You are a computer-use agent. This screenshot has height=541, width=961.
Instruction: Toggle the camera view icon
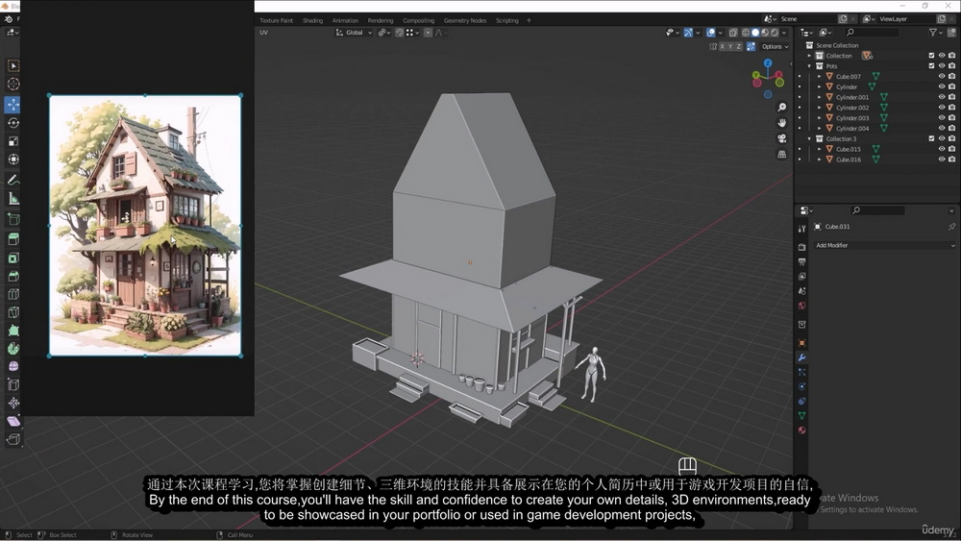(x=781, y=138)
